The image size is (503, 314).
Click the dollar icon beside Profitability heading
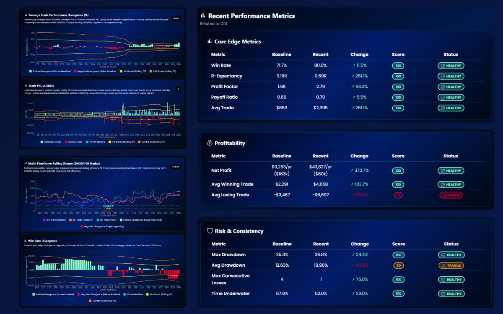tap(210, 143)
